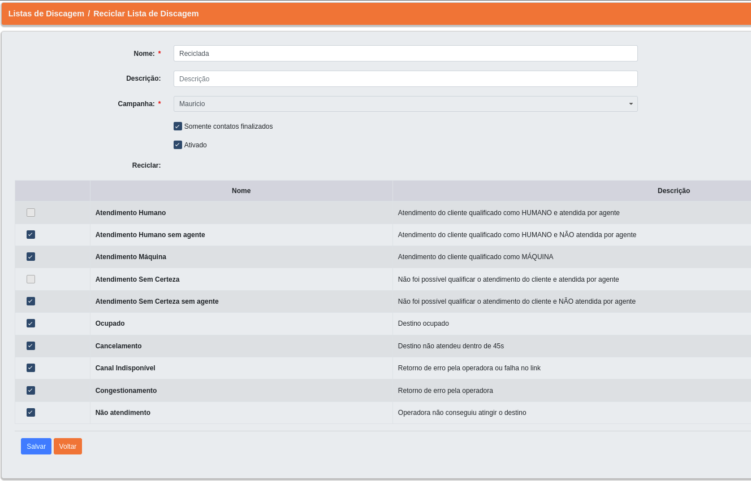Click the Nome column header
This screenshot has height=481, width=751.
tap(241, 191)
